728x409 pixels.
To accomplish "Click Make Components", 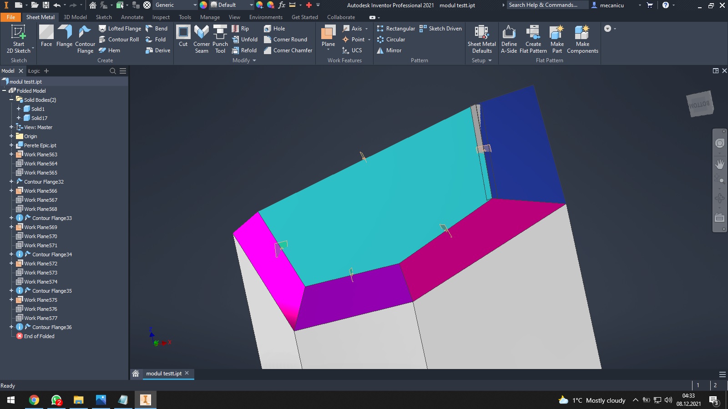I will pyautogui.click(x=583, y=39).
